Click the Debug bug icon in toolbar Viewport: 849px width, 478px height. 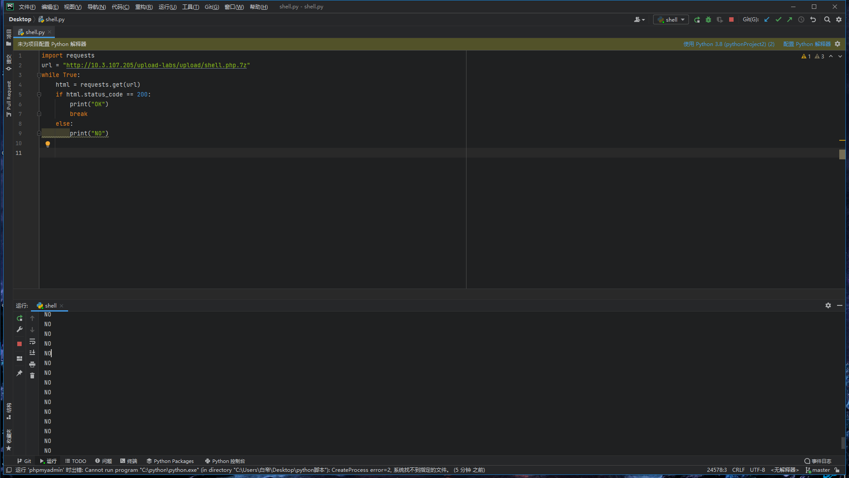tap(708, 19)
